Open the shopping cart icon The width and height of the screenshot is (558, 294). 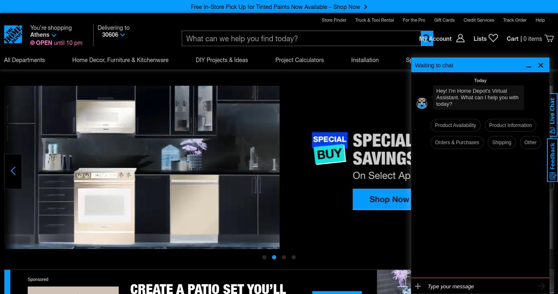(549, 38)
